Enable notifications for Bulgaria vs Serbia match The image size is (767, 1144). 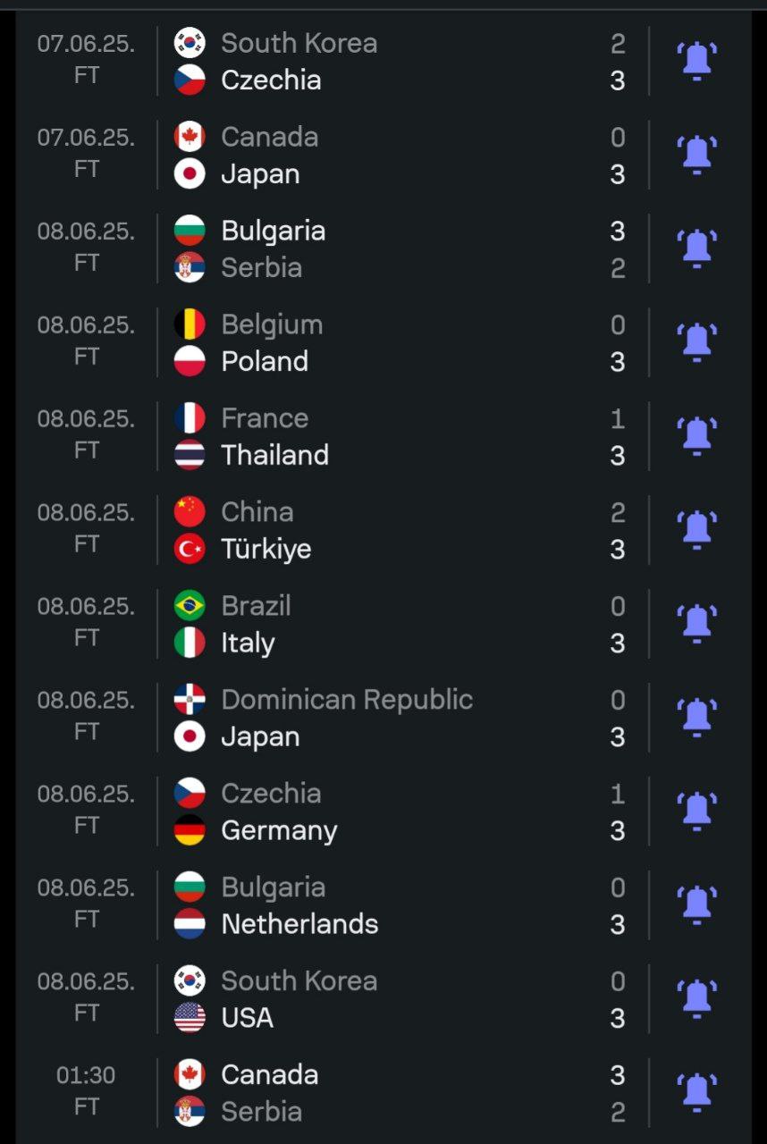[696, 248]
